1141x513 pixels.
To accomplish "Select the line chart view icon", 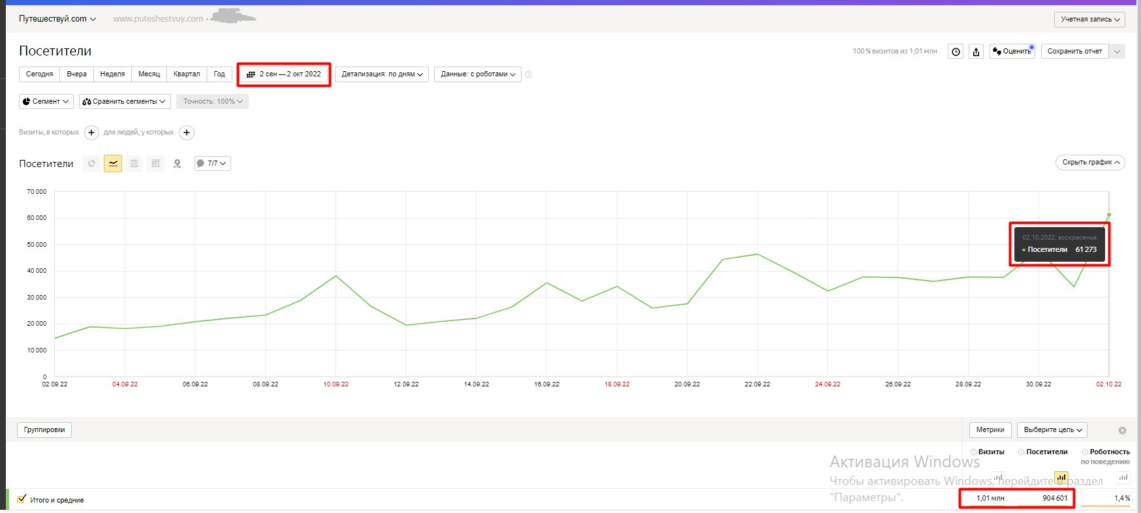I will coord(113,164).
